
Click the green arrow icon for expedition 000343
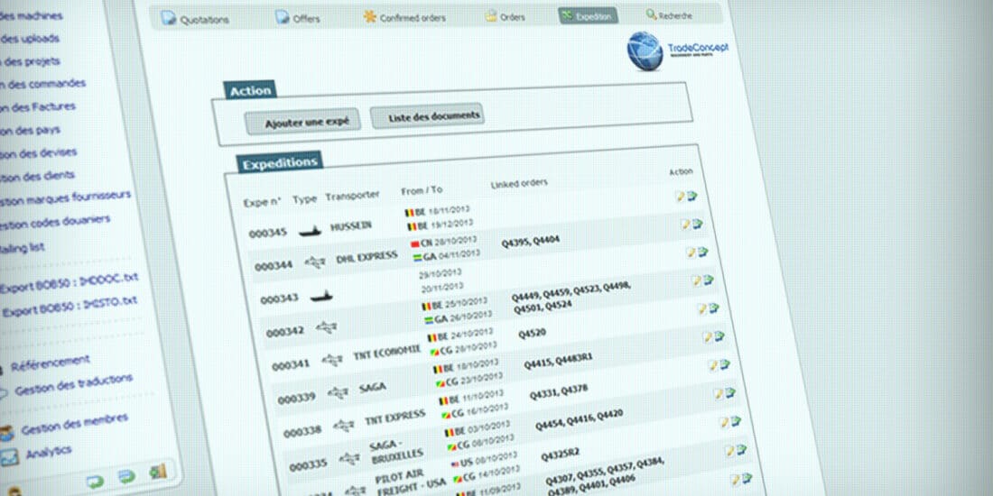(x=702, y=252)
